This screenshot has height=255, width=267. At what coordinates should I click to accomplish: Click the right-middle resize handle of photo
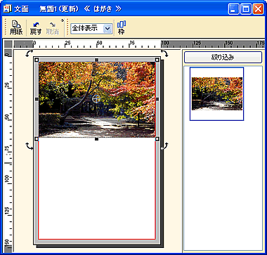(157, 99)
